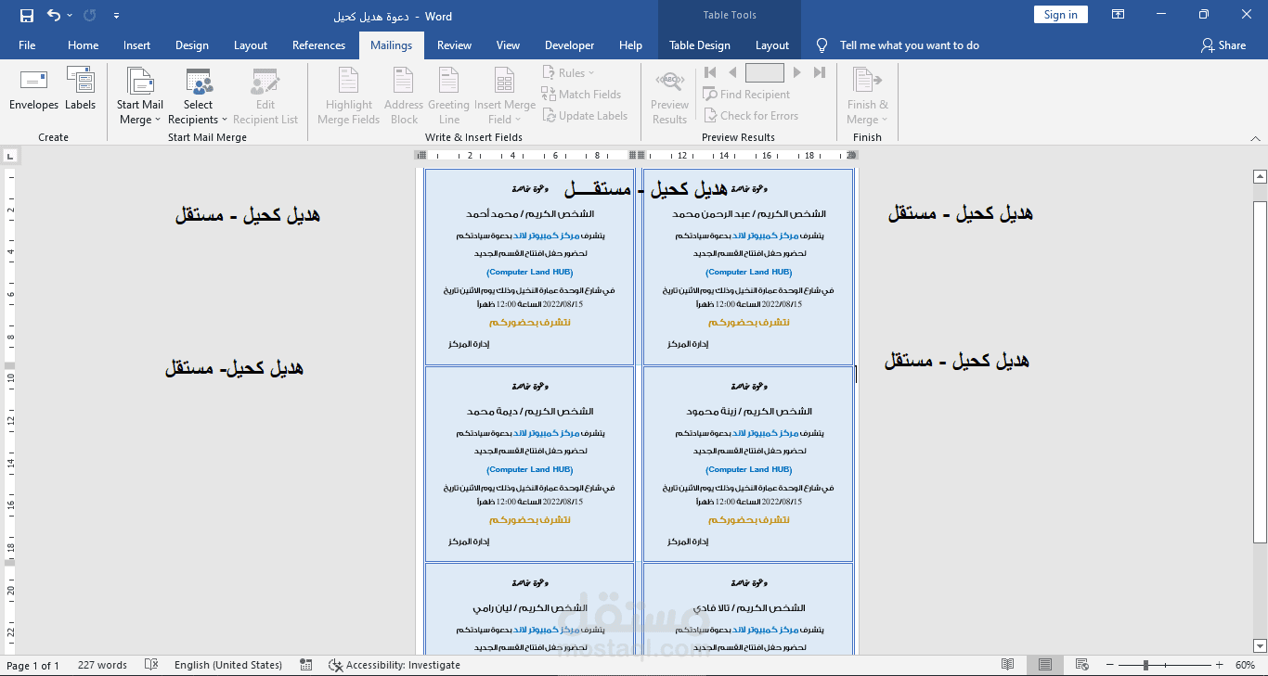Click the vertical scrollbar up arrow
The width and height of the screenshot is (1268, 676).
coord(1260,175)
